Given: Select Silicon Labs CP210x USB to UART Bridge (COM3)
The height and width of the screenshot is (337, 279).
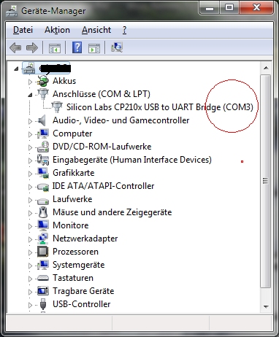Looking at the screenshot, I should [160, 107].
